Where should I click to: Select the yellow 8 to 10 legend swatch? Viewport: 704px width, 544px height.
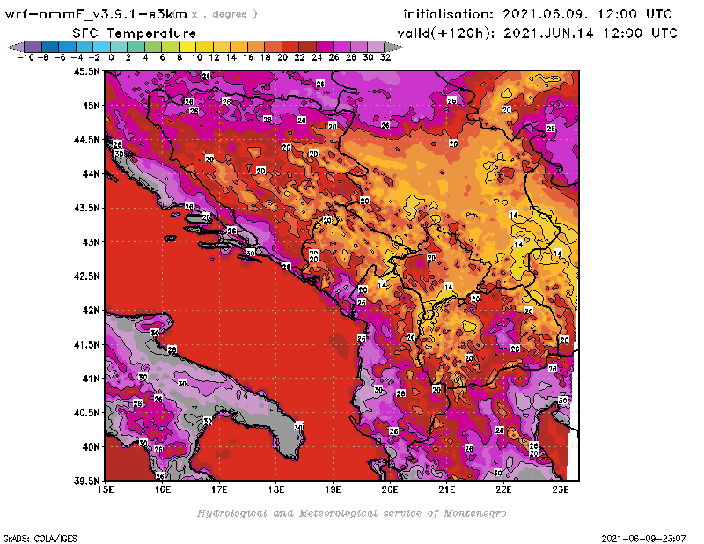187,47
